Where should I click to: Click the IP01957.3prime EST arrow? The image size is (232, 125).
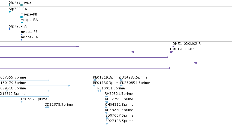[22, 102]
